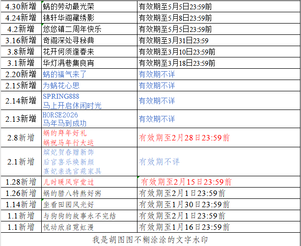This screenshot has width=301, height=246.
Task: Click the date cell '1.26新增'
Action: point(21,193)
